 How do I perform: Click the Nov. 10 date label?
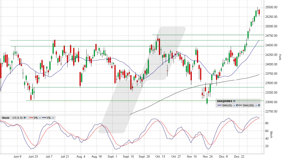pyautogui.click(x=192, y=156)
